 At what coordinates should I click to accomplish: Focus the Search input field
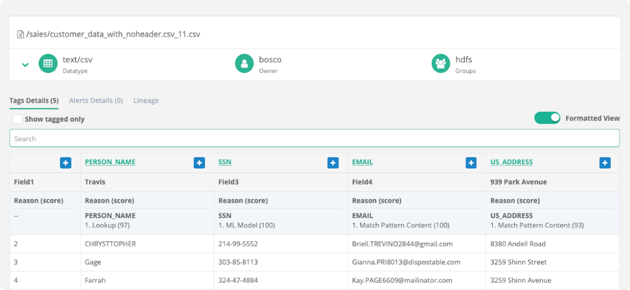314,138
